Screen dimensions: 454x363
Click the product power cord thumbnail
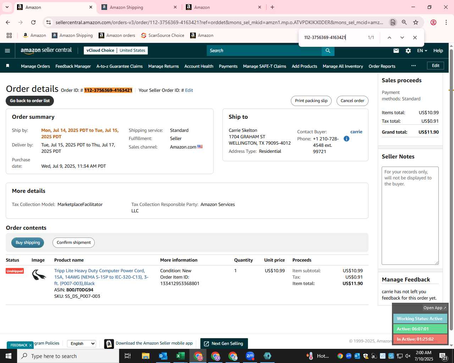(39, 275)
